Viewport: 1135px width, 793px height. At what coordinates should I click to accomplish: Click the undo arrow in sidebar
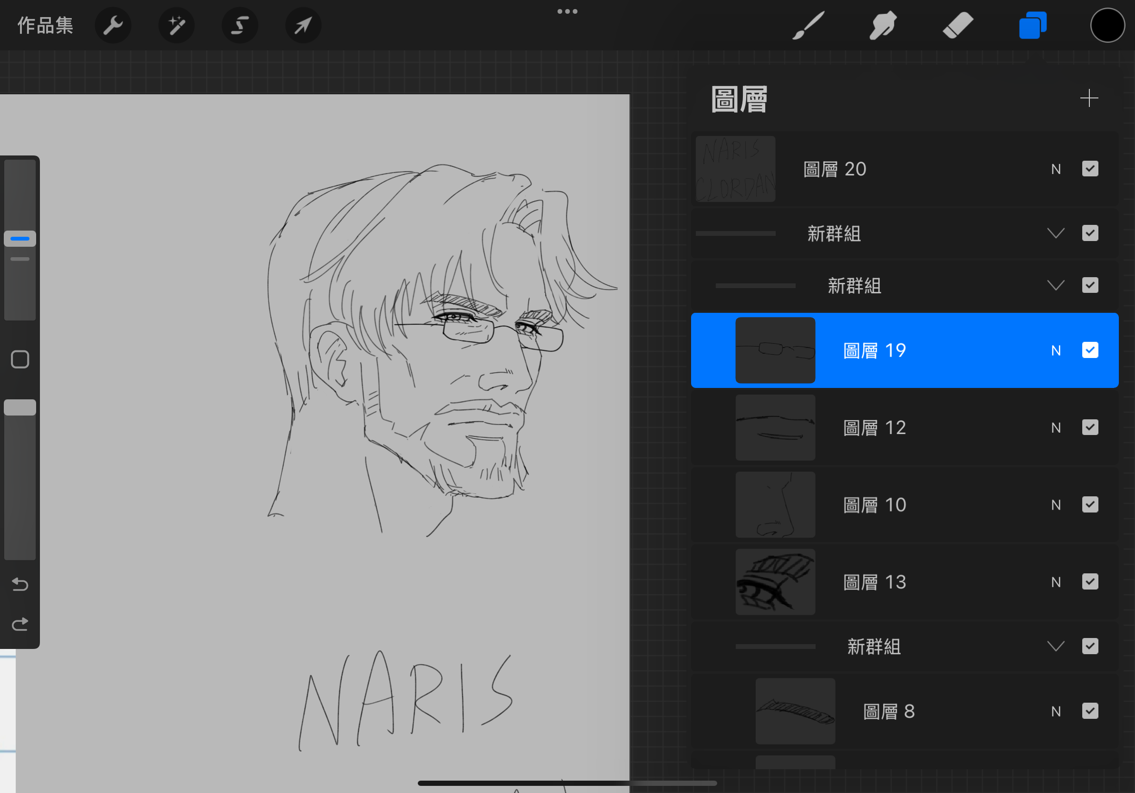(20, 584)
